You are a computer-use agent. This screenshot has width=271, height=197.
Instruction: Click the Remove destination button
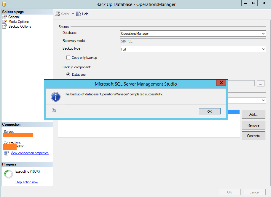coord(254,125)
